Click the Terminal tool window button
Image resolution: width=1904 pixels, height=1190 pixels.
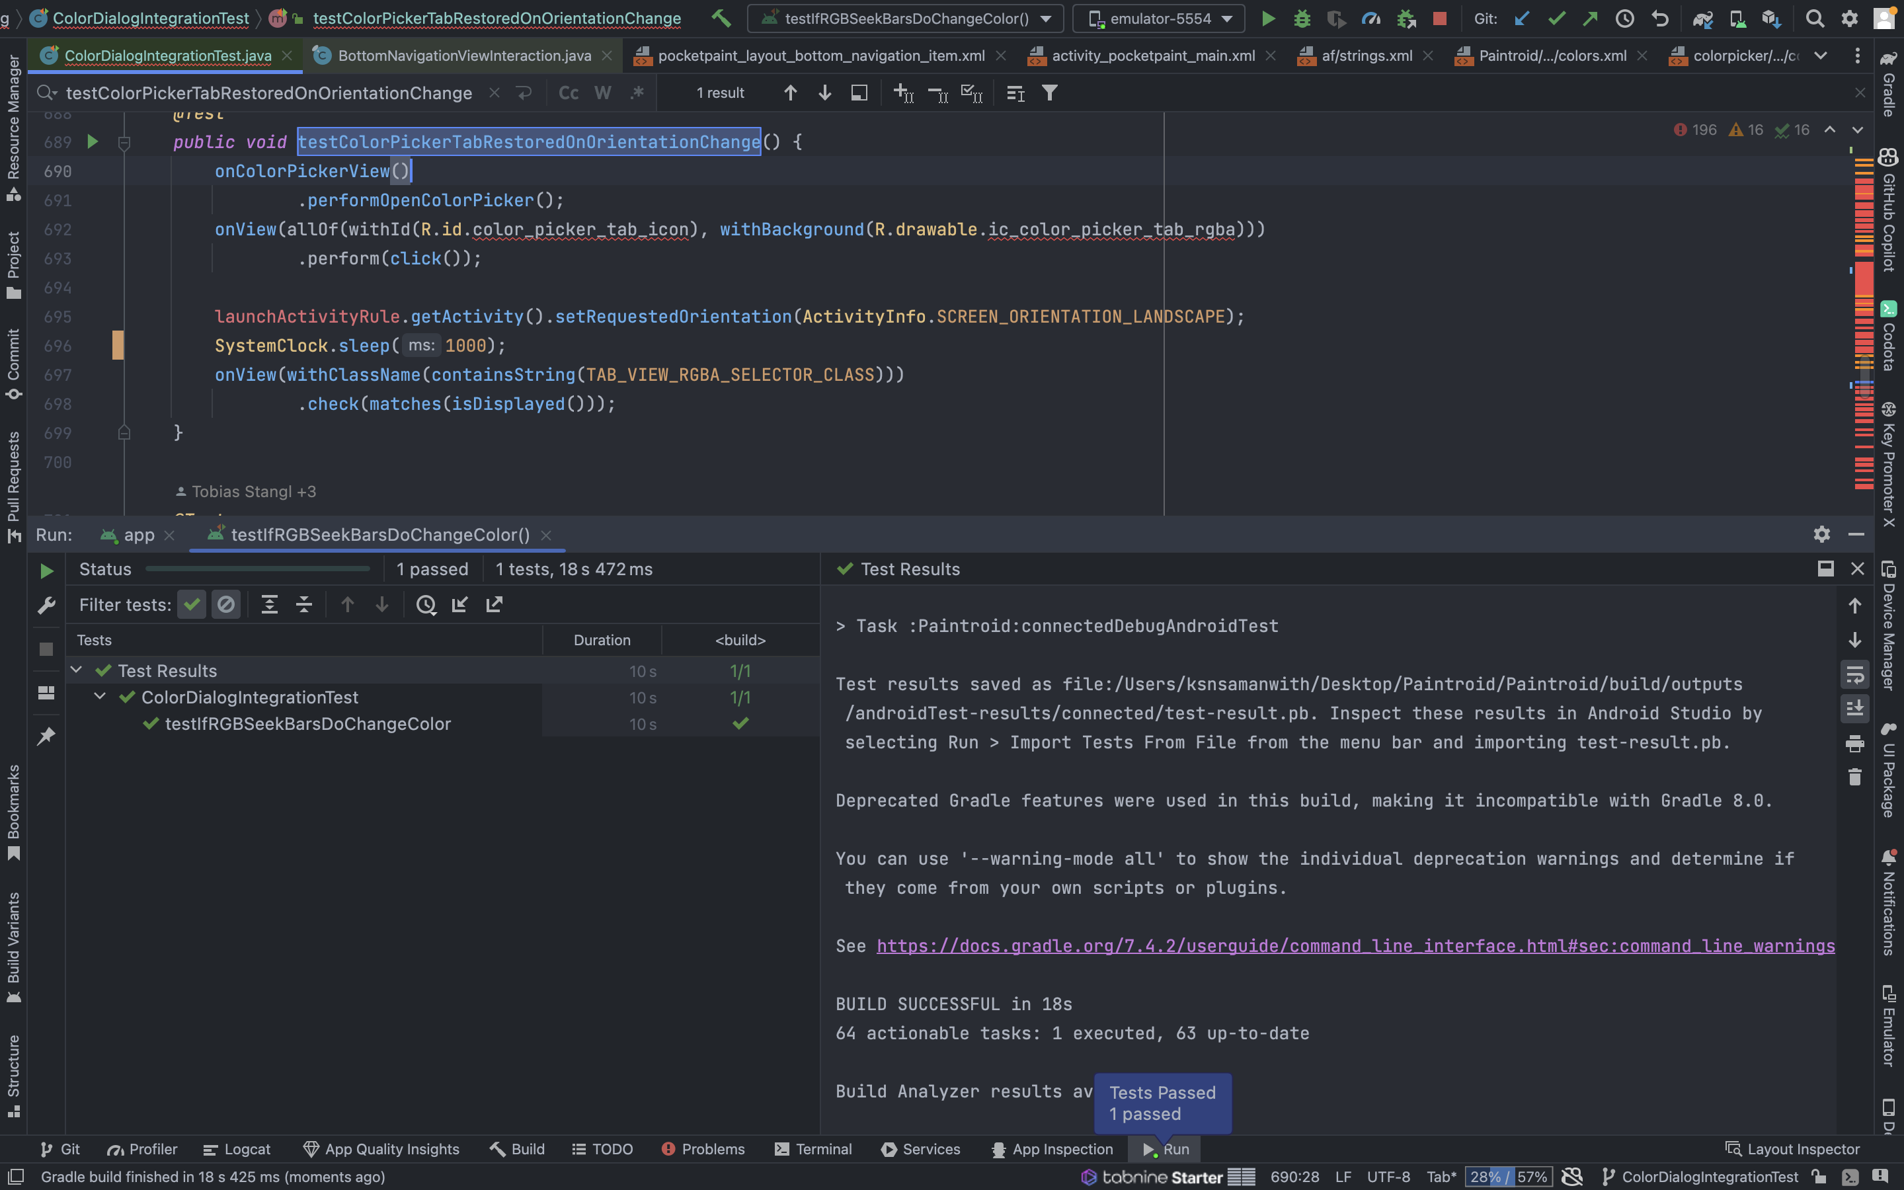pos(814,1149)
